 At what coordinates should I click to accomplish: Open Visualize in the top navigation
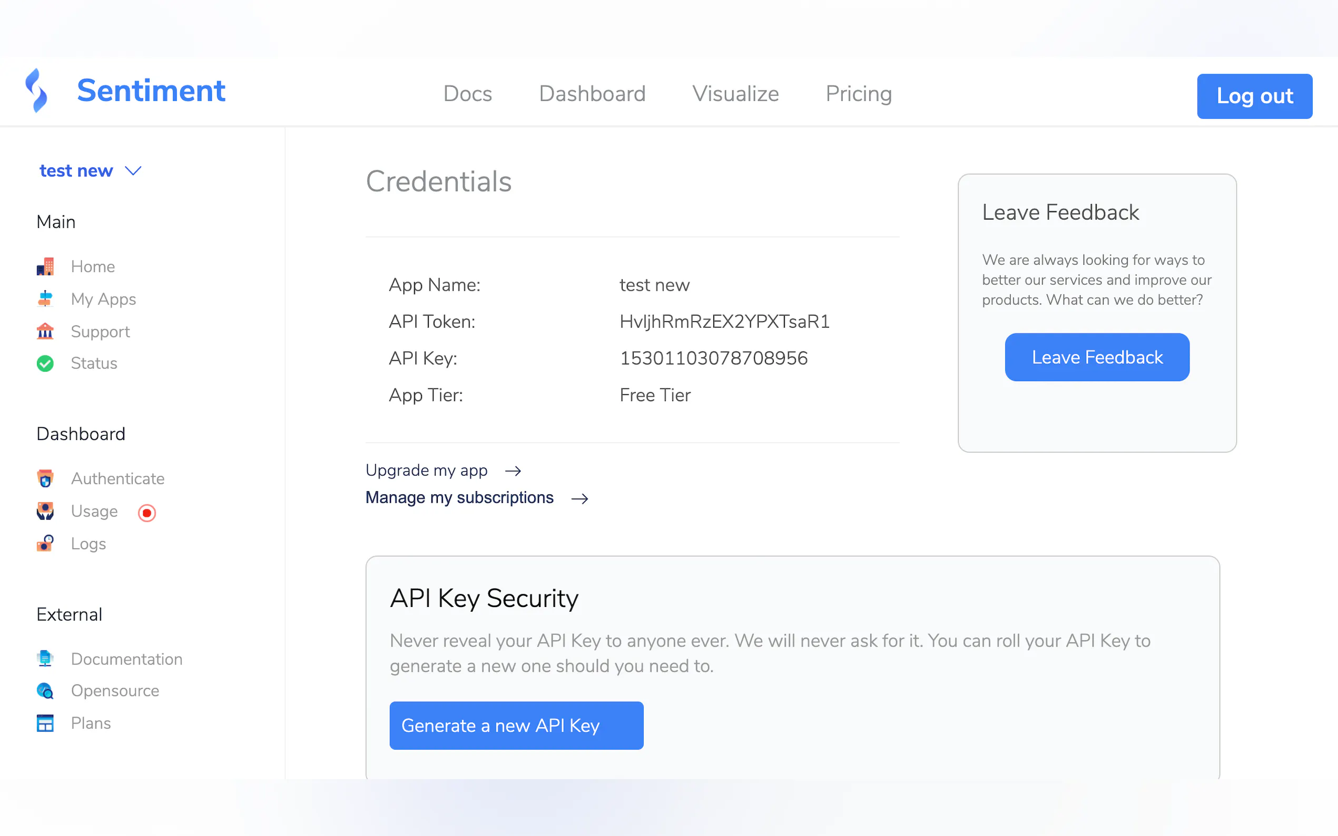735,94
